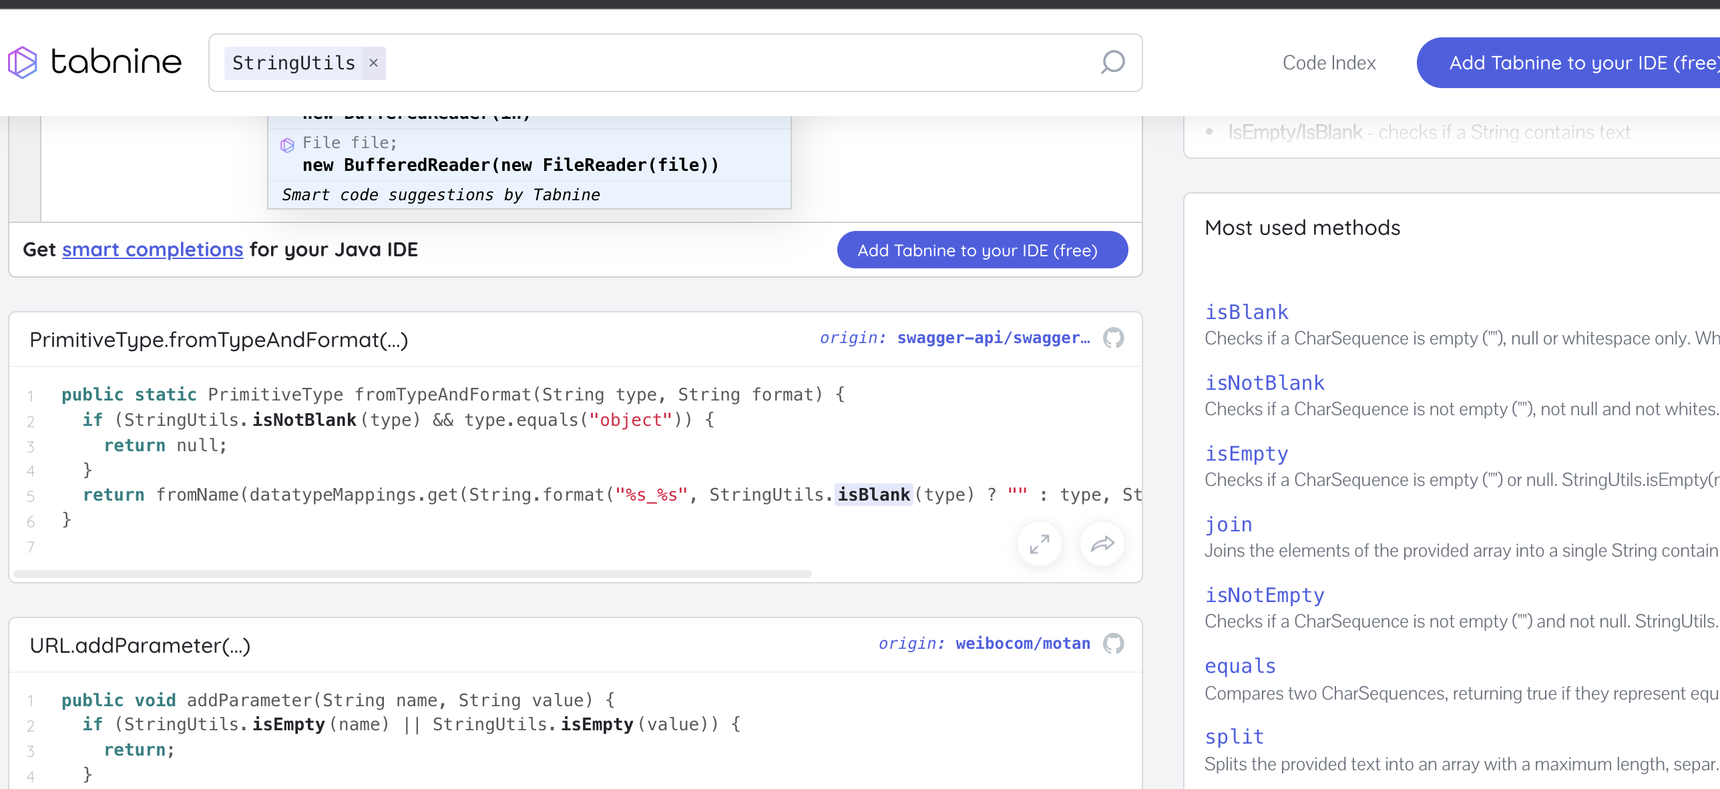Expand the fromTypeAndFormat code snippet
The image size is (1720, 789).
[1039, 544]
